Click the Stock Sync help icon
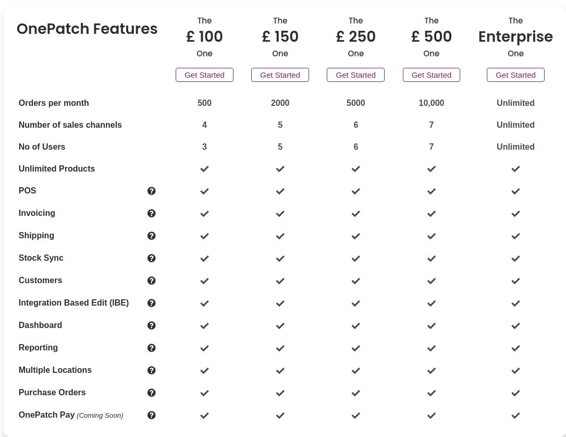Image resolution: width=566 pixels, height=437 pixels. point(151,258)
